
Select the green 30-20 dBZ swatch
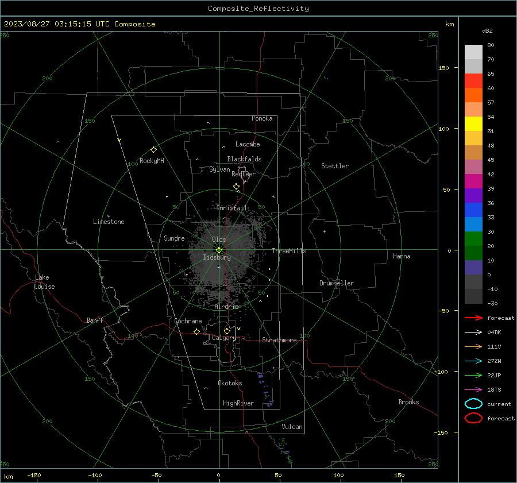pos(473,238)
